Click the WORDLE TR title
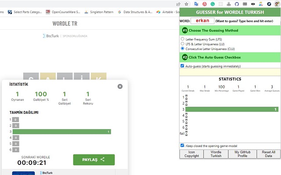 (65, 24)
